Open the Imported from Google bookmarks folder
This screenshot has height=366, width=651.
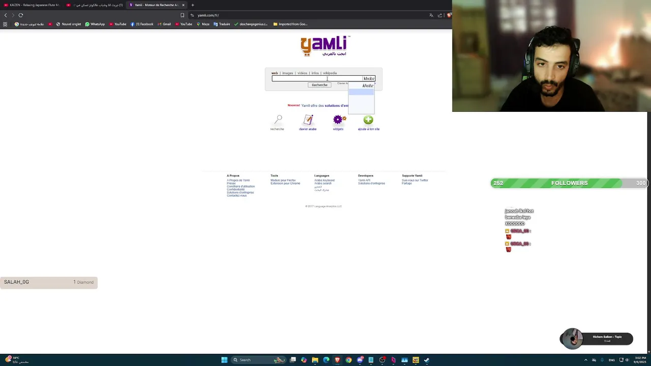(x=290, y=24)
